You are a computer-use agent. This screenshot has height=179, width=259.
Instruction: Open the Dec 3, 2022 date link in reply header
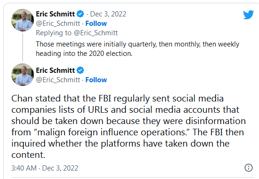108,14
